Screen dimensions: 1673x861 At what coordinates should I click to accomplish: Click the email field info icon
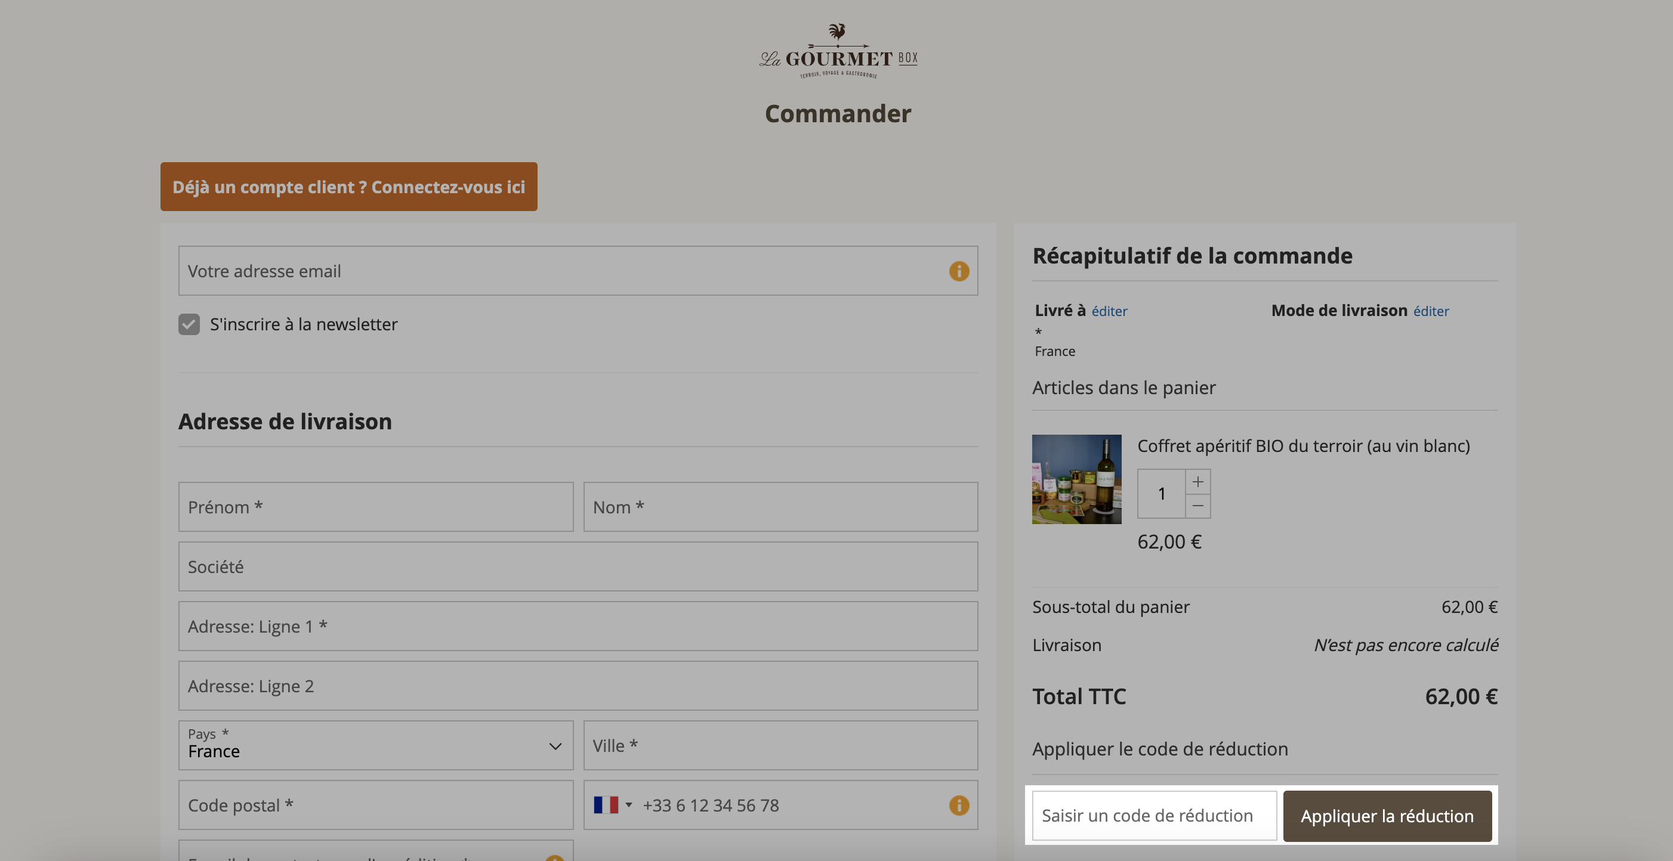[x=959, y=271]
